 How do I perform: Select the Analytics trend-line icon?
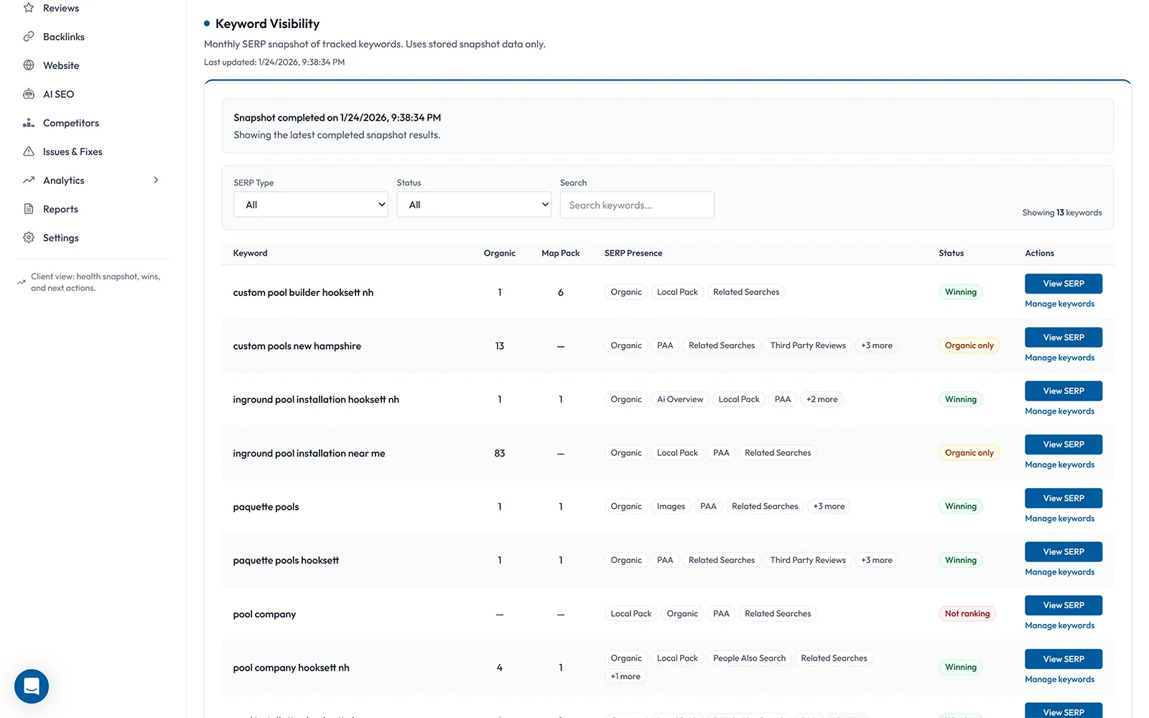pyautogui.click(x=29, y=179)
